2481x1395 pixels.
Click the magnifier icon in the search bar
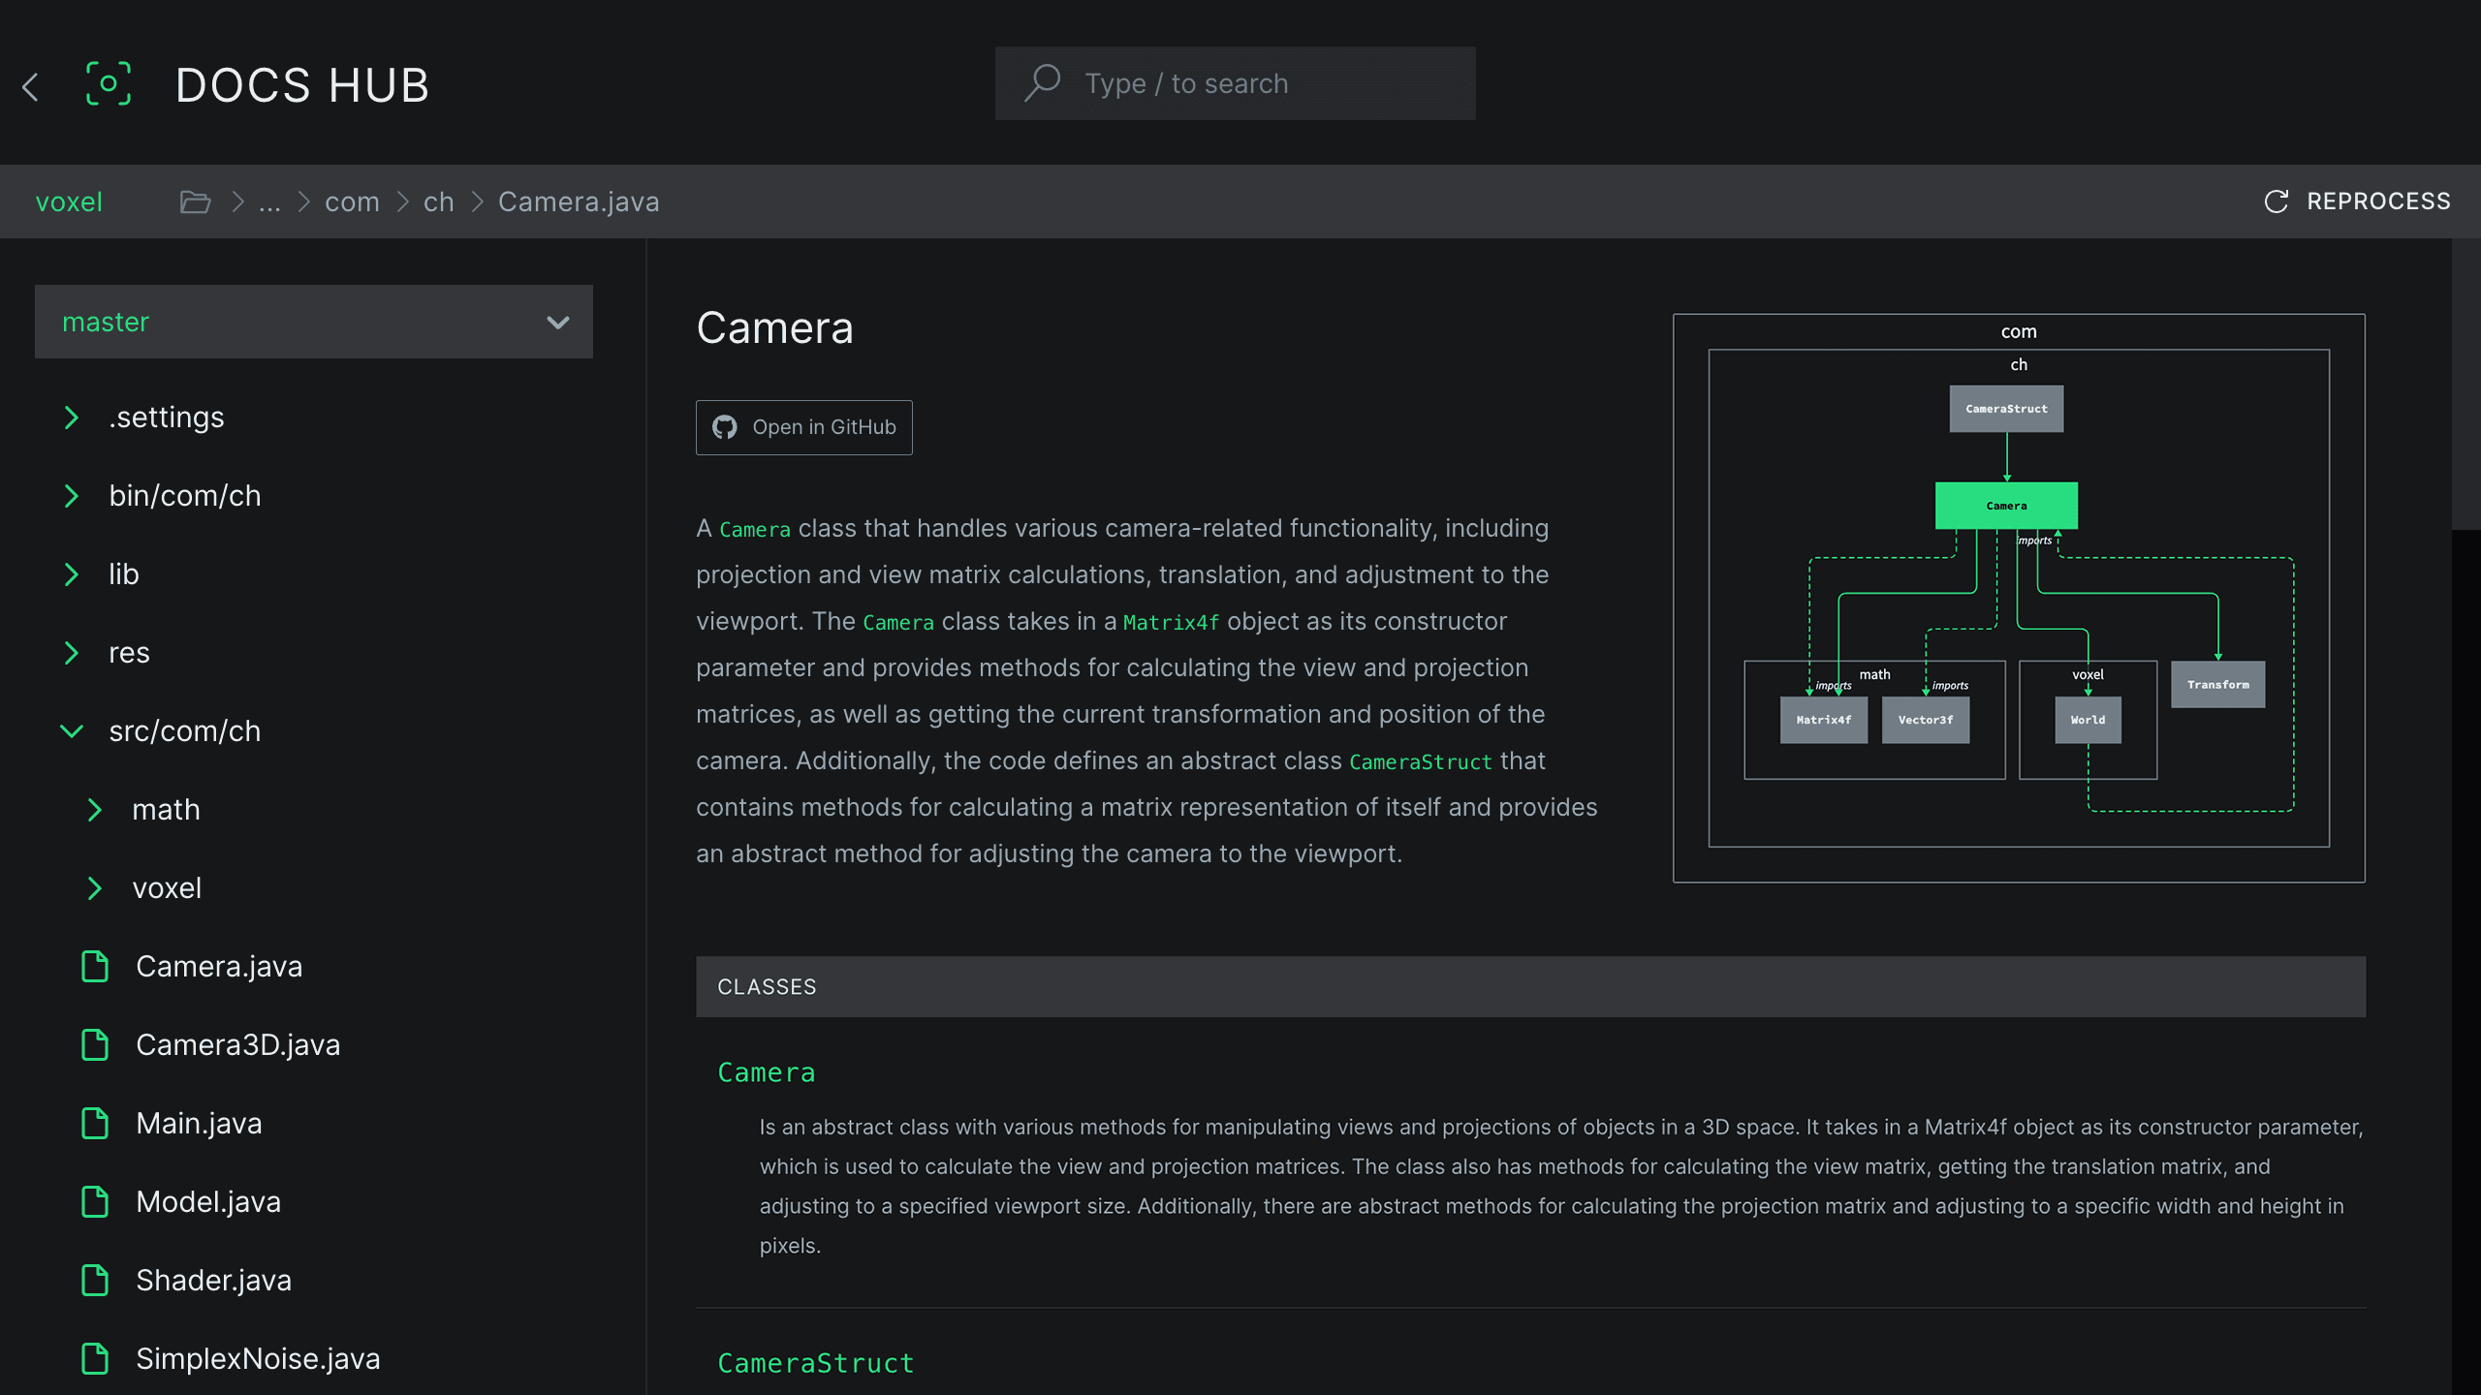1043,82
